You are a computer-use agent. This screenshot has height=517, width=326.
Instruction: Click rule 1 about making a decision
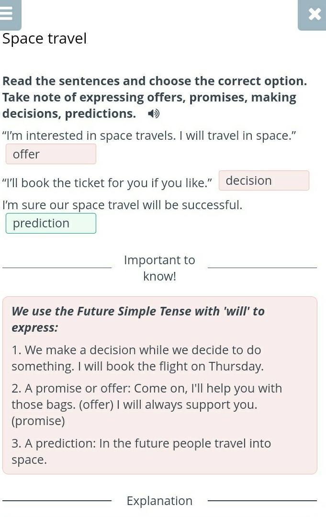coord(137,358)
